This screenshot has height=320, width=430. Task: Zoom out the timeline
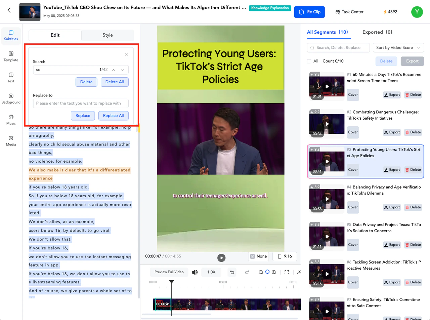[261, 272]
